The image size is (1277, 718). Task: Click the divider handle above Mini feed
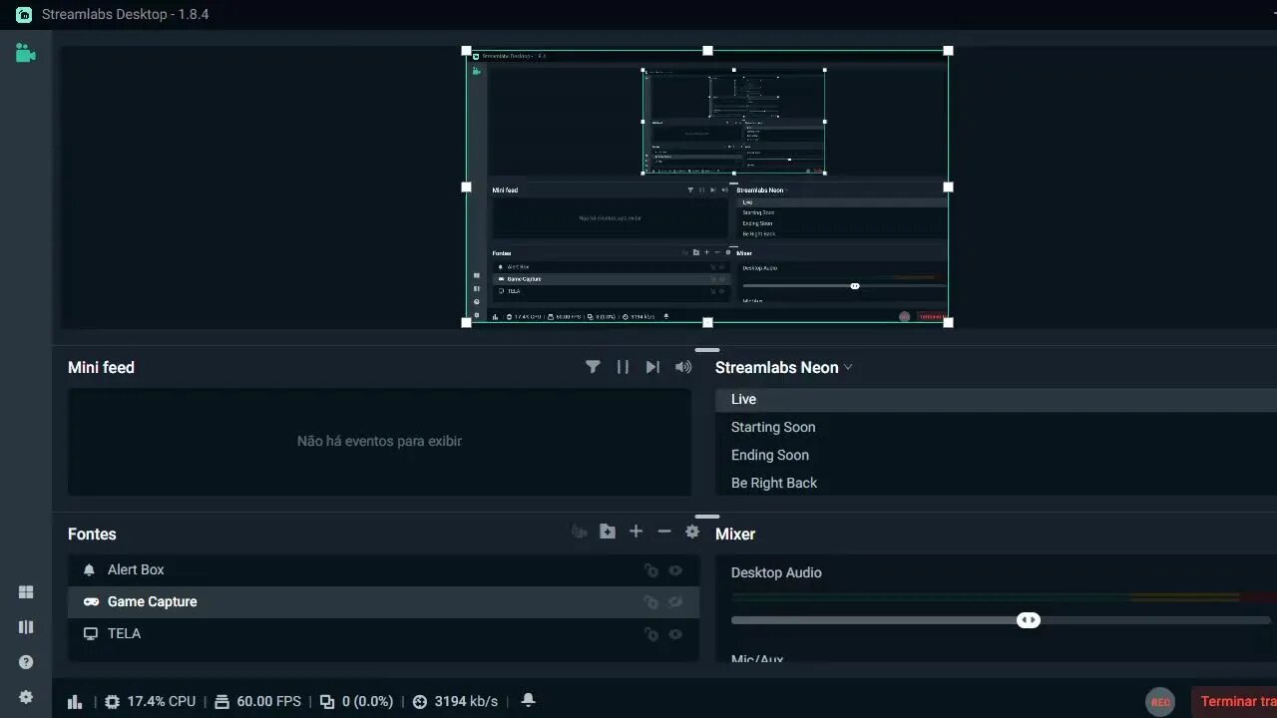707,350
